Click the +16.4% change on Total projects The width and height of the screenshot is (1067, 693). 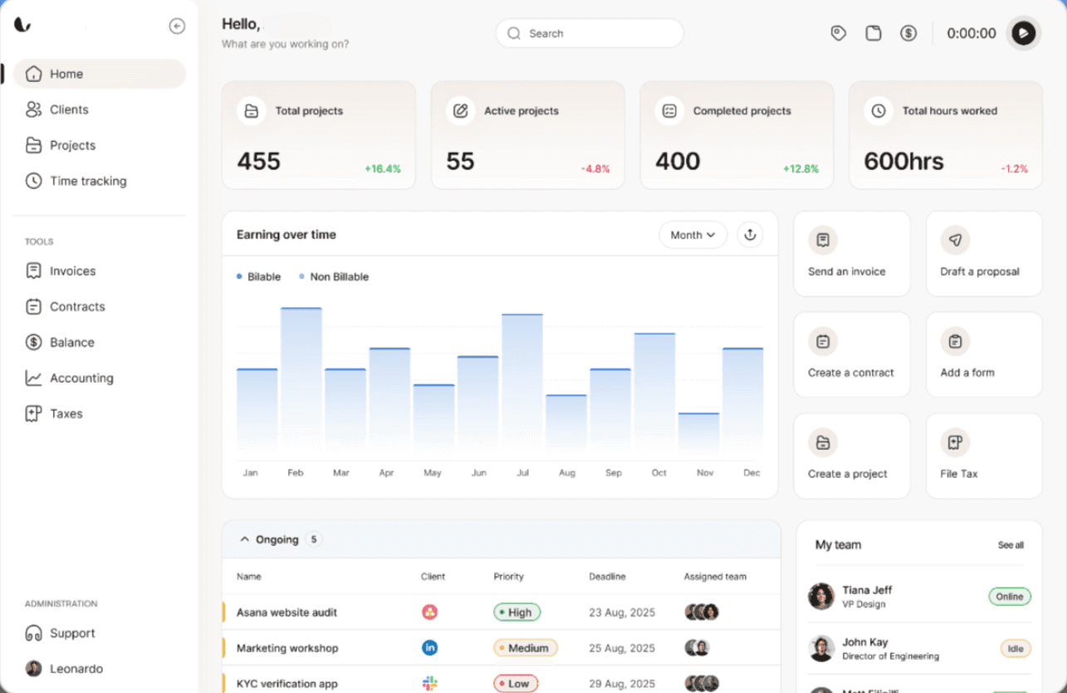pyautogui.click(x=383, y=168)
